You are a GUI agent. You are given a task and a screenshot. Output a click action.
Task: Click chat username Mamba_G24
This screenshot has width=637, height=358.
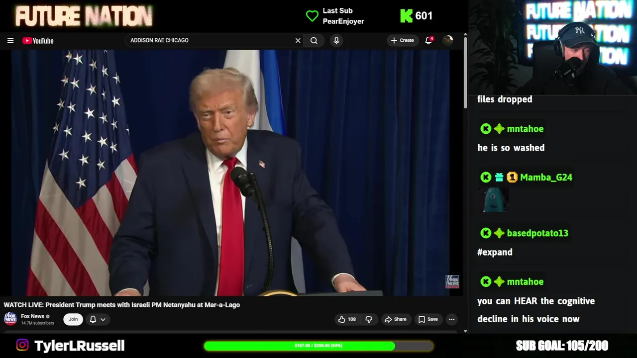(546, 178)
